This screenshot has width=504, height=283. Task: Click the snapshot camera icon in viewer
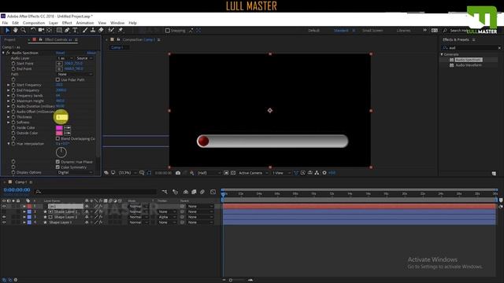(178, 173)
